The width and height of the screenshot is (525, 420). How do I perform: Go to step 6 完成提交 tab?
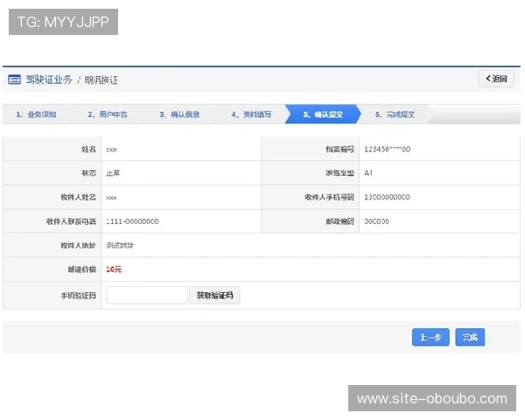pyautogui.click(x=395, y=115)
